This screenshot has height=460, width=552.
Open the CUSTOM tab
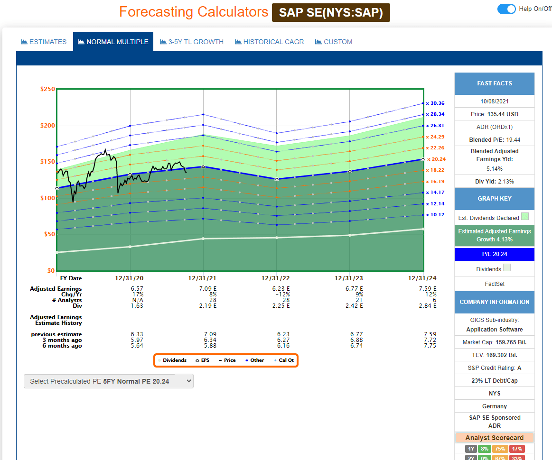[x=334, y=42]
